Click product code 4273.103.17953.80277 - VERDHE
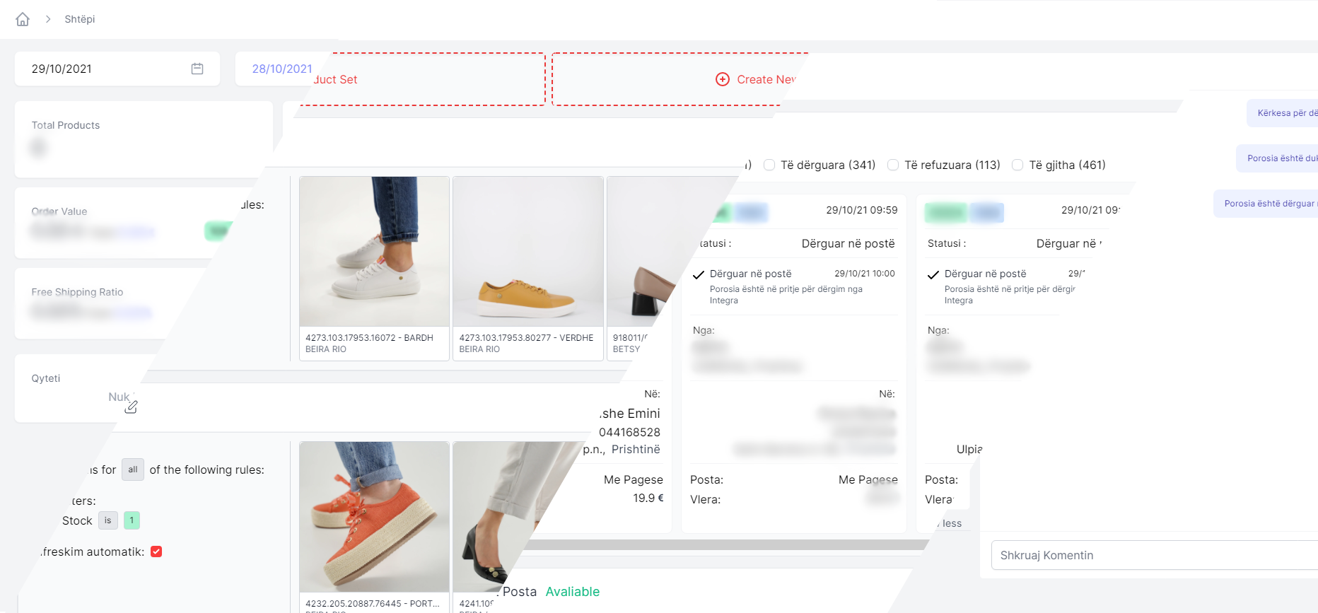Viewport: 1318px width, 613px height. coord(526,338)
